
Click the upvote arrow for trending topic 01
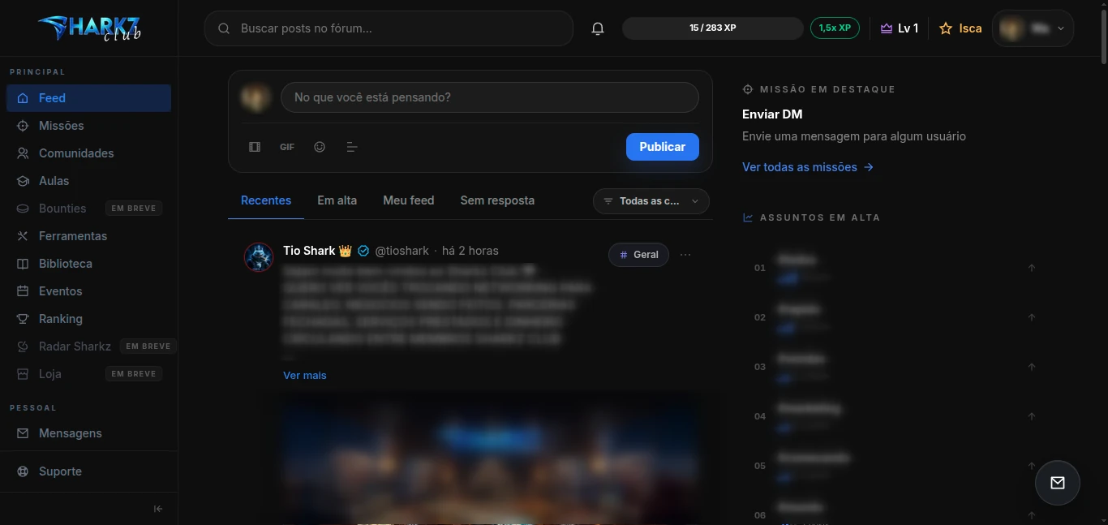(1032, 268)
